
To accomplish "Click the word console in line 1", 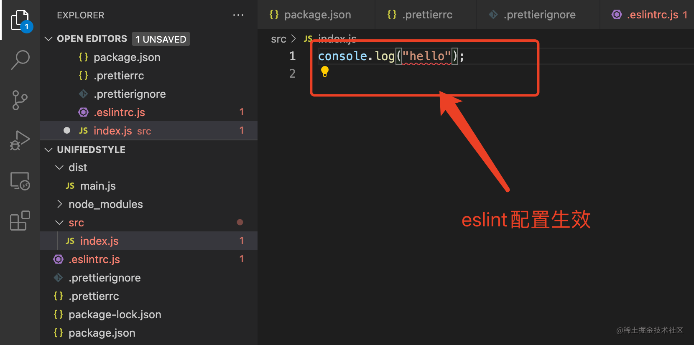I will (x=343, y=56).
